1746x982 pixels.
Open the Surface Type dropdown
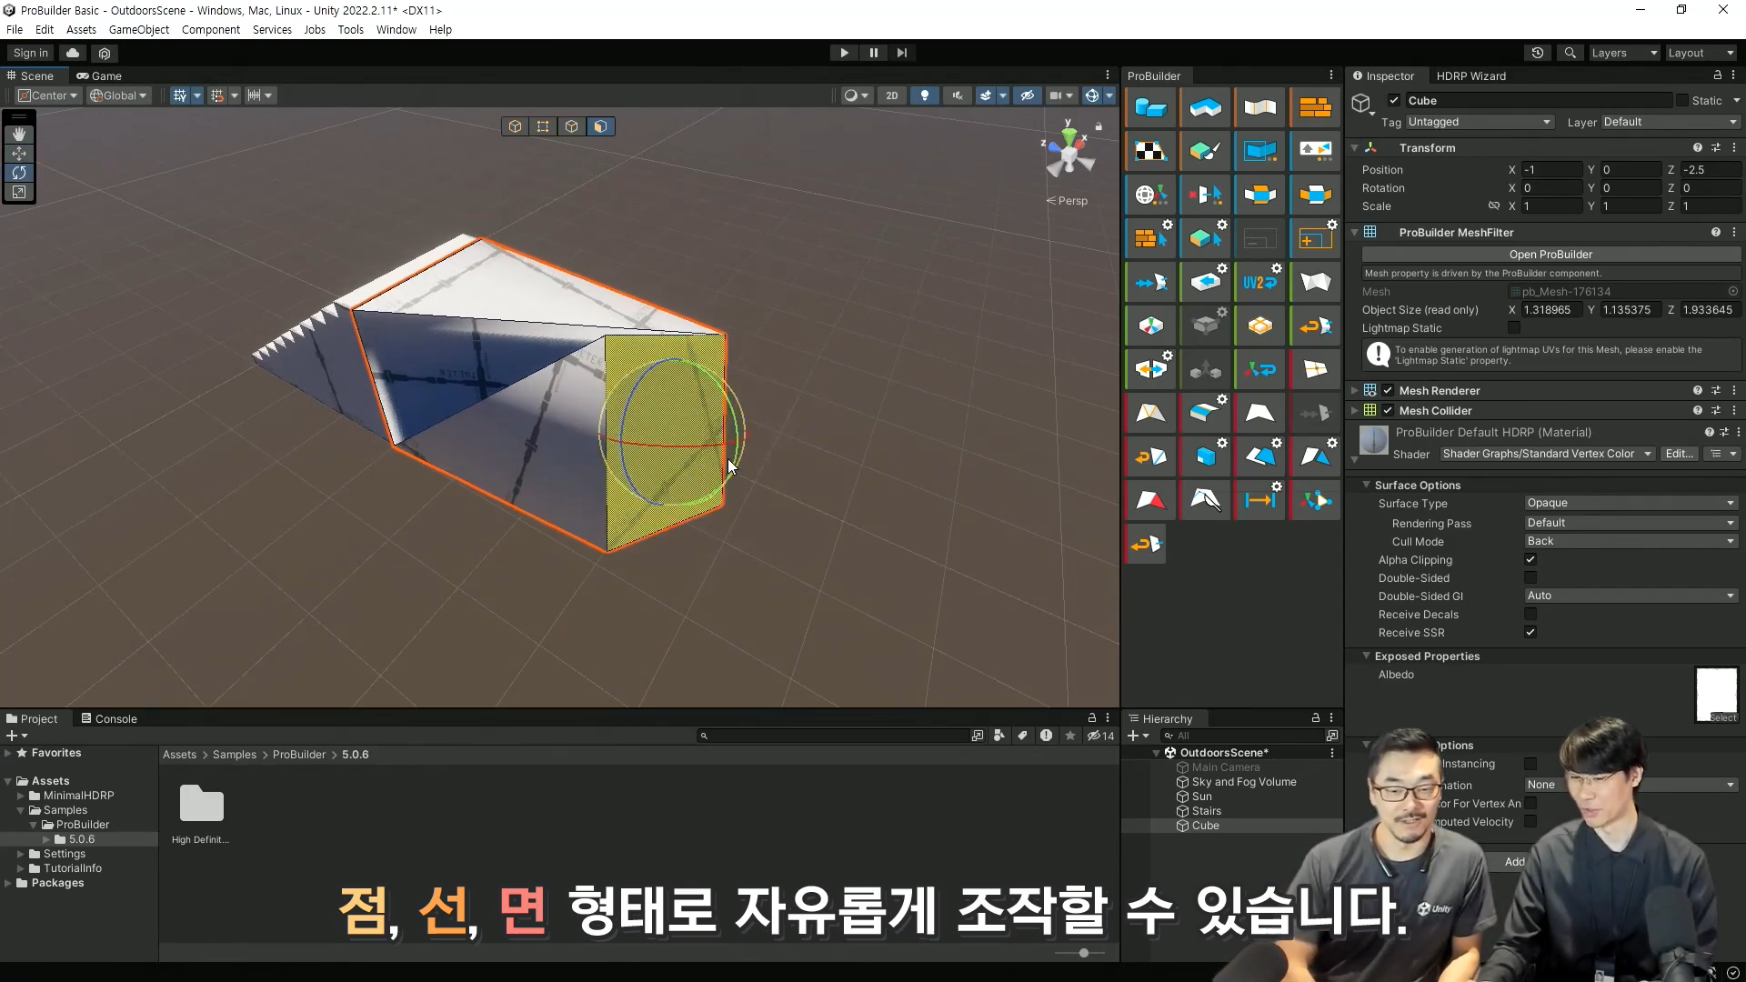coord(1631,503)
